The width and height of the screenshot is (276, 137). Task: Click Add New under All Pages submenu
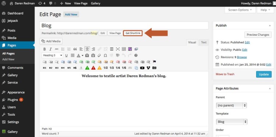pyautogui.click(x=8, y=59)
